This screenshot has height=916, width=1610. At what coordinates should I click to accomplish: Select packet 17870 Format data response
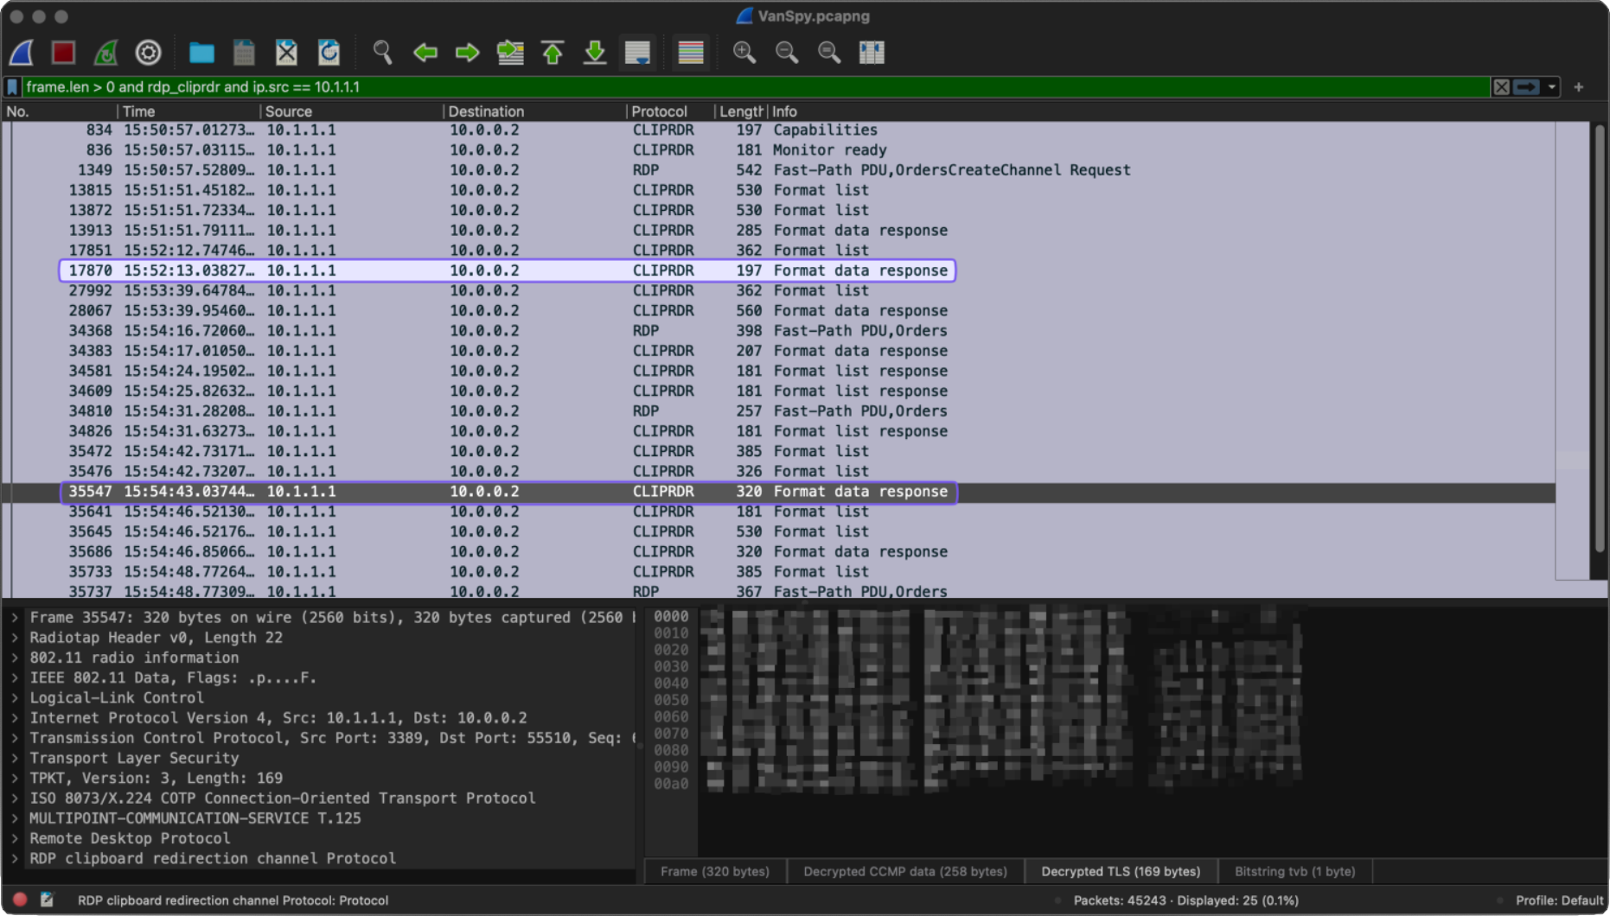[x=778, y=270]
